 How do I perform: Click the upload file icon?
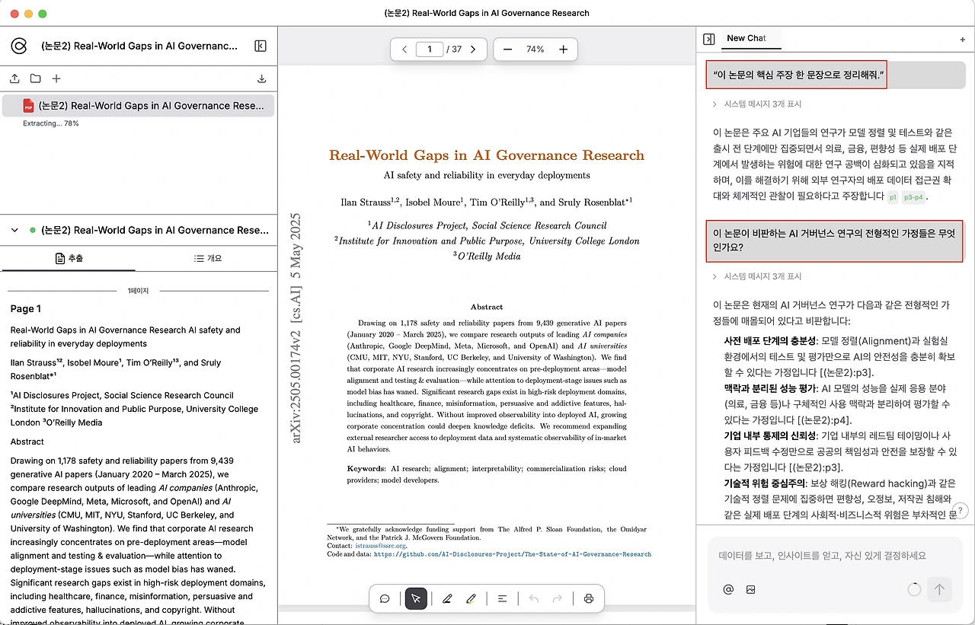[14, 78]
